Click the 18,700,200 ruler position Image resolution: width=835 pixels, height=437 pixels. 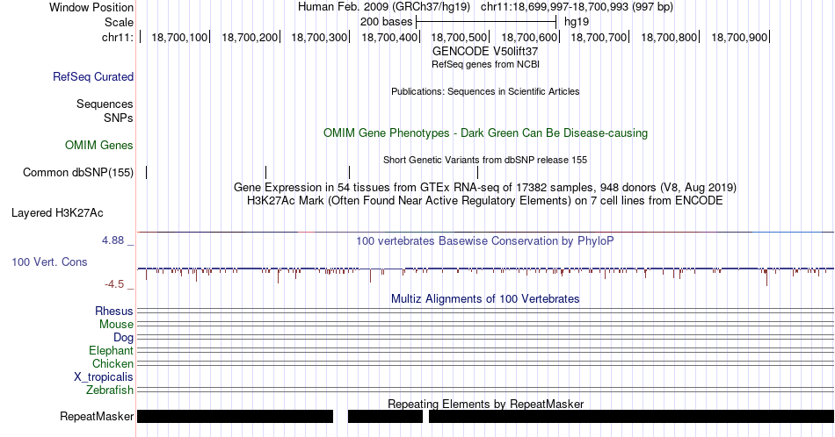pyautogui.click(x=250, y=37)
